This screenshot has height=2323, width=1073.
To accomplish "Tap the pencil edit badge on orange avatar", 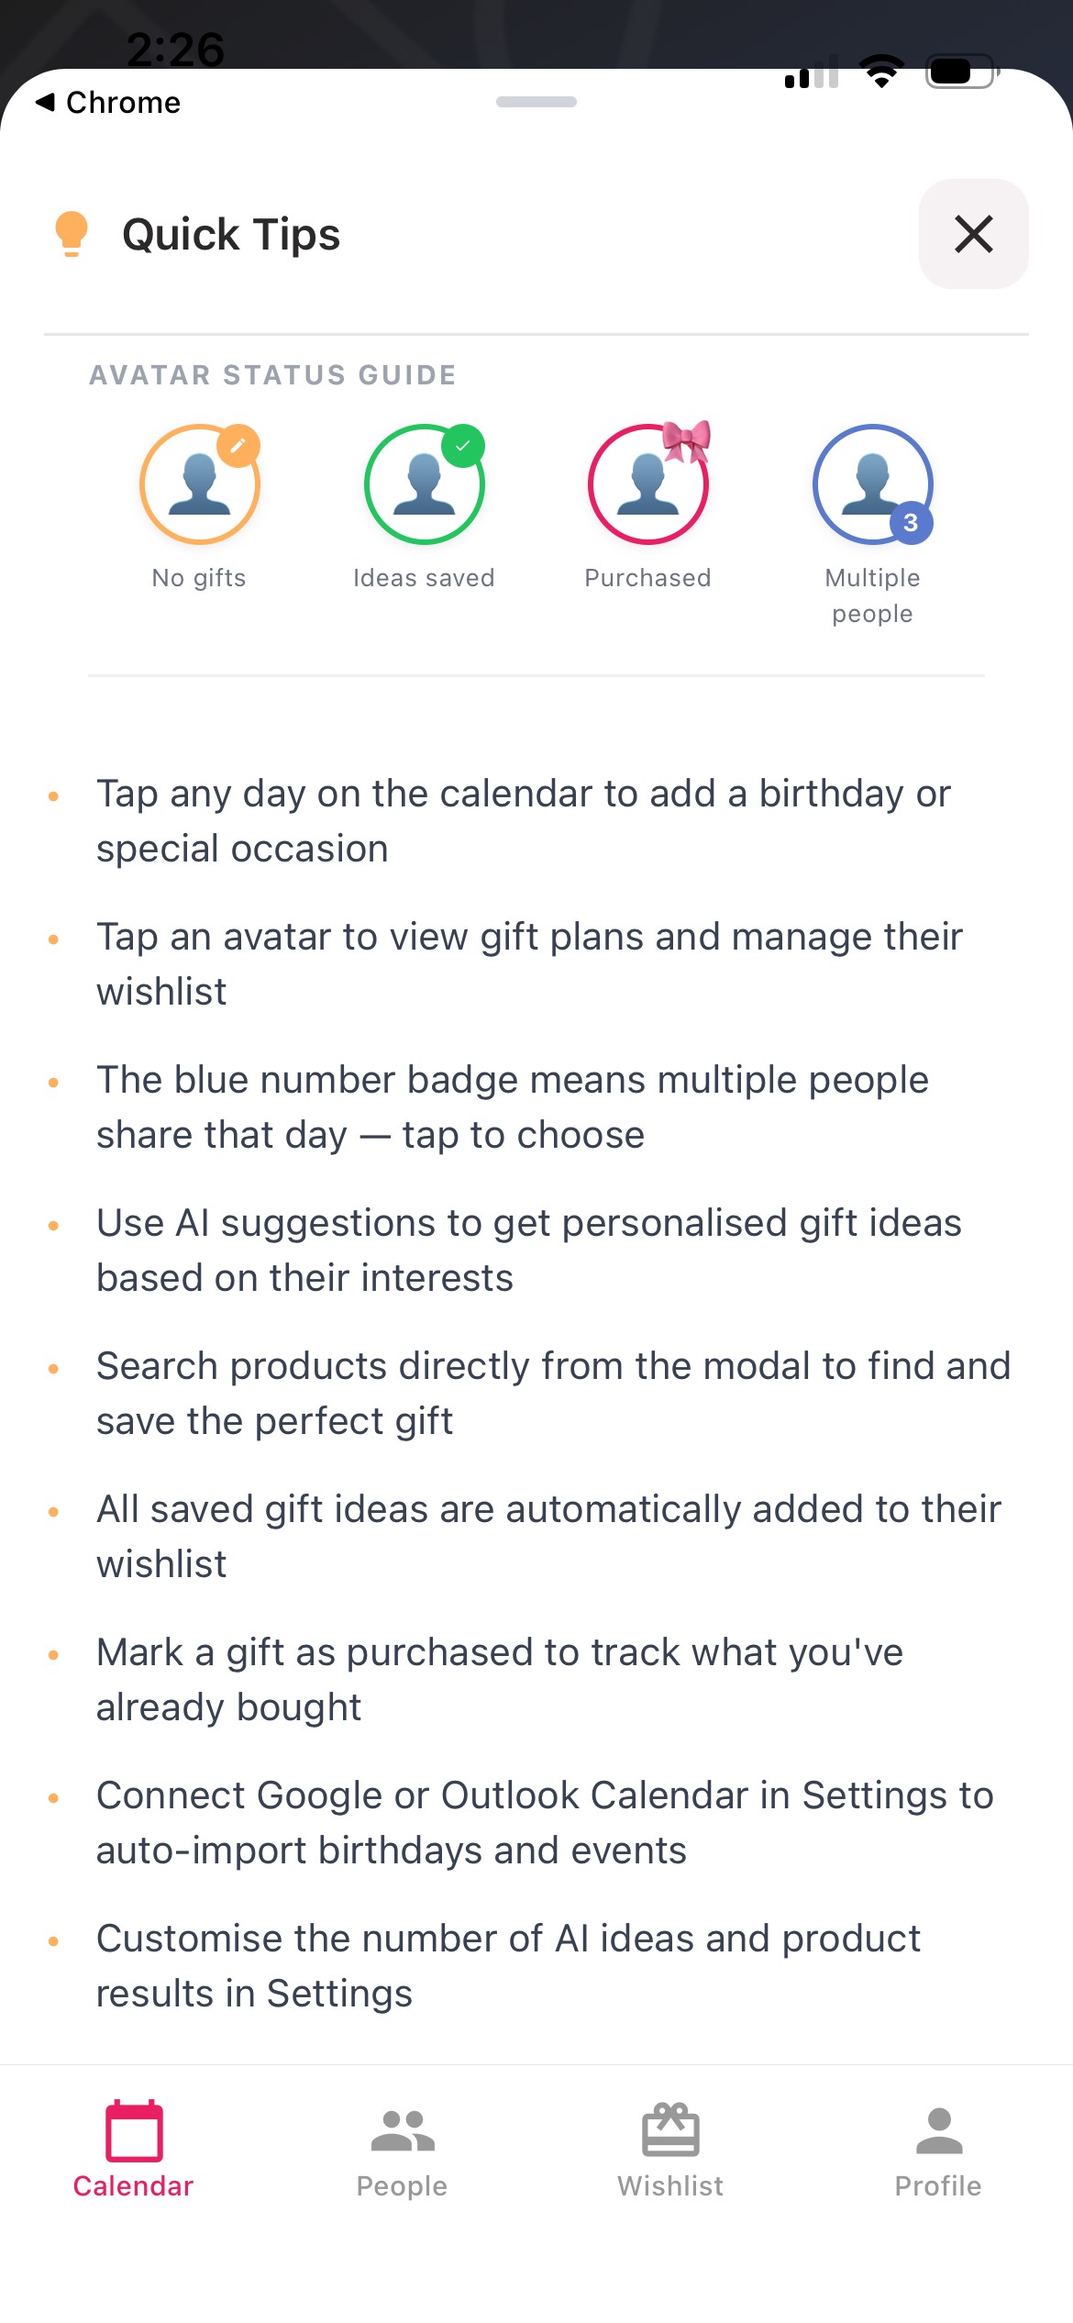I will [237, 444].
